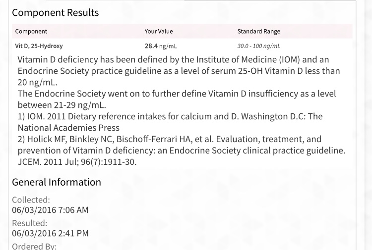The height and width of the screenshot is (250, 372).
Task: Click the Standard Range column header
Action: (259, 31)
